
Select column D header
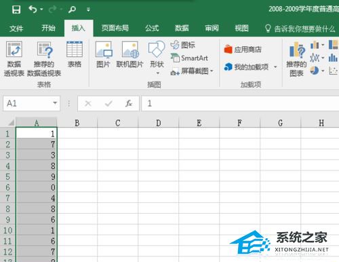(159, 123)
